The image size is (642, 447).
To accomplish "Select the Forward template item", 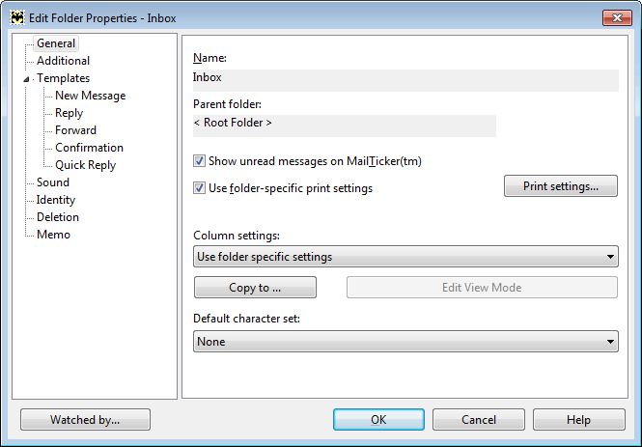I will coord(75,130).
